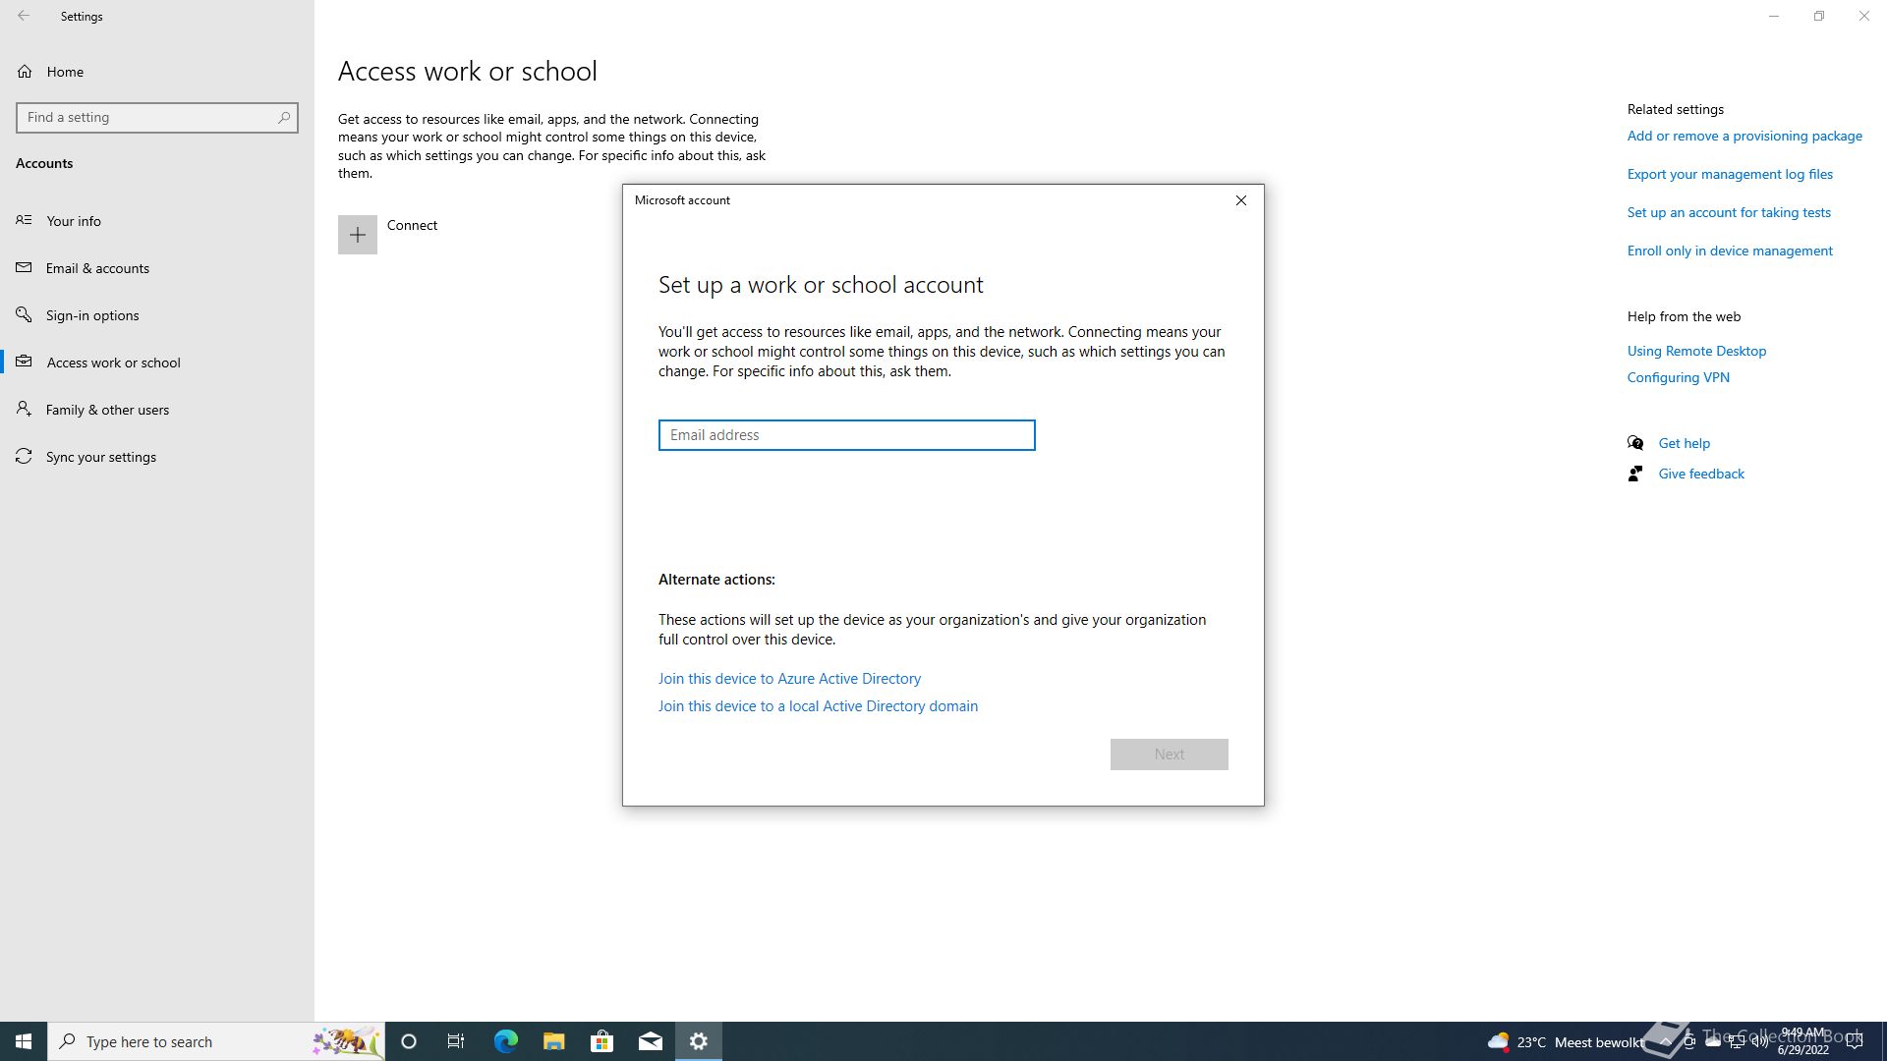This screenshot has height=1061, width=1887.
Task: Show hidden system tray icons
Action: 1665,1041
